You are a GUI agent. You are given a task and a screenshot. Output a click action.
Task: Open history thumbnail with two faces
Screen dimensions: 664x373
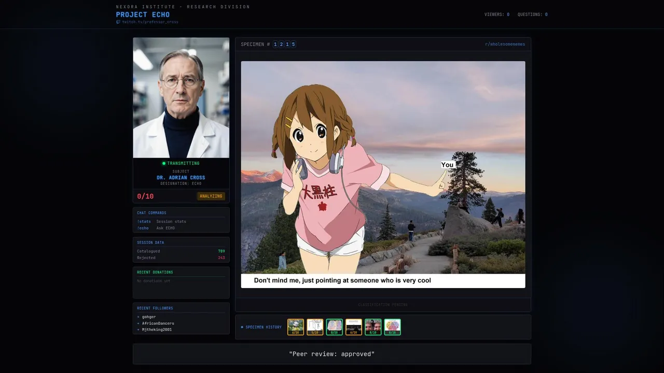coord(373,327)
